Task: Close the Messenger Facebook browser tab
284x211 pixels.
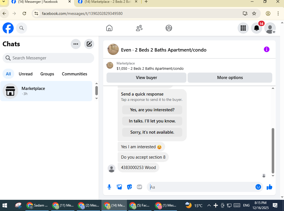Action: pyautogui.click(x=70, y=2)
